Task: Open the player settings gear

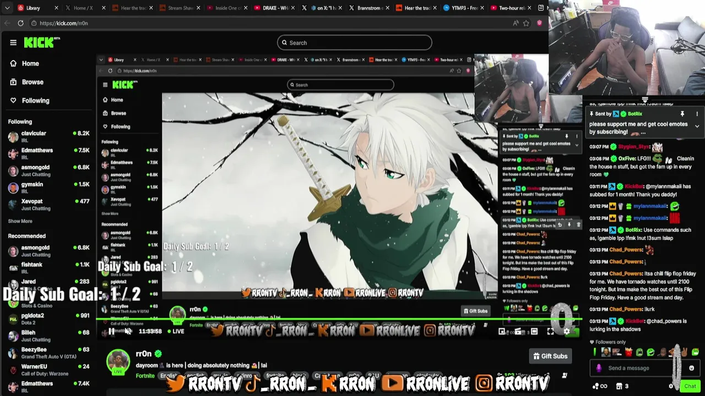Action: tap(566, 331)
